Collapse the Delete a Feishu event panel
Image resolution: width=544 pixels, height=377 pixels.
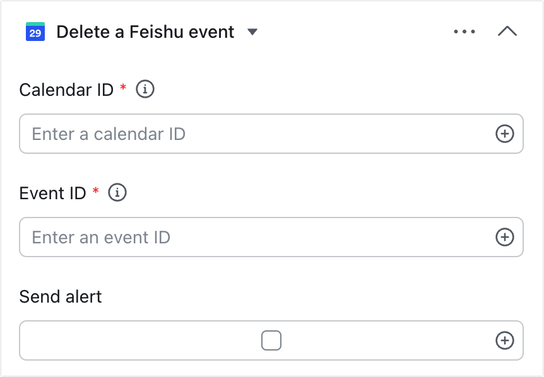507,31
